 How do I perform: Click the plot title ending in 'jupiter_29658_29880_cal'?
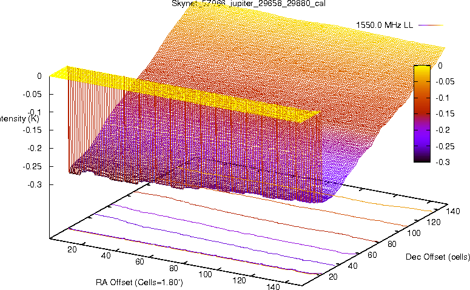pyautogui.click(x=249, y=3)
